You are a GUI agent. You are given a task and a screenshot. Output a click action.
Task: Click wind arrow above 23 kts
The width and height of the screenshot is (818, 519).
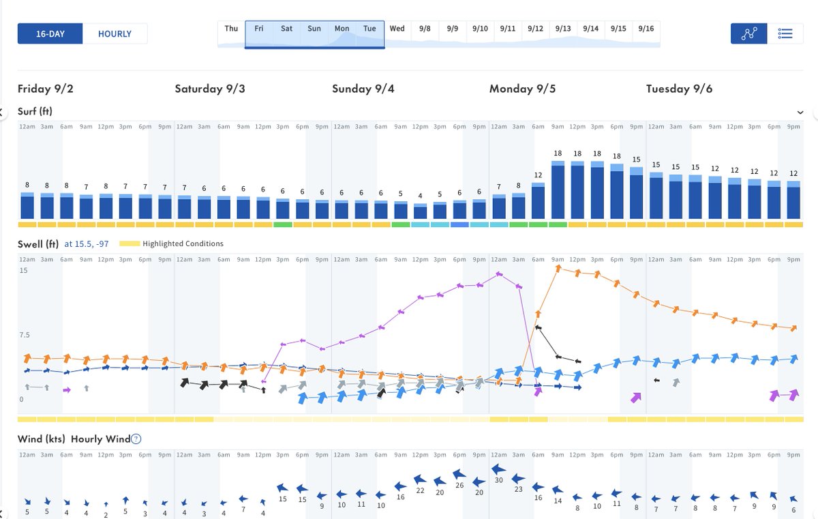tap(518, 478)
